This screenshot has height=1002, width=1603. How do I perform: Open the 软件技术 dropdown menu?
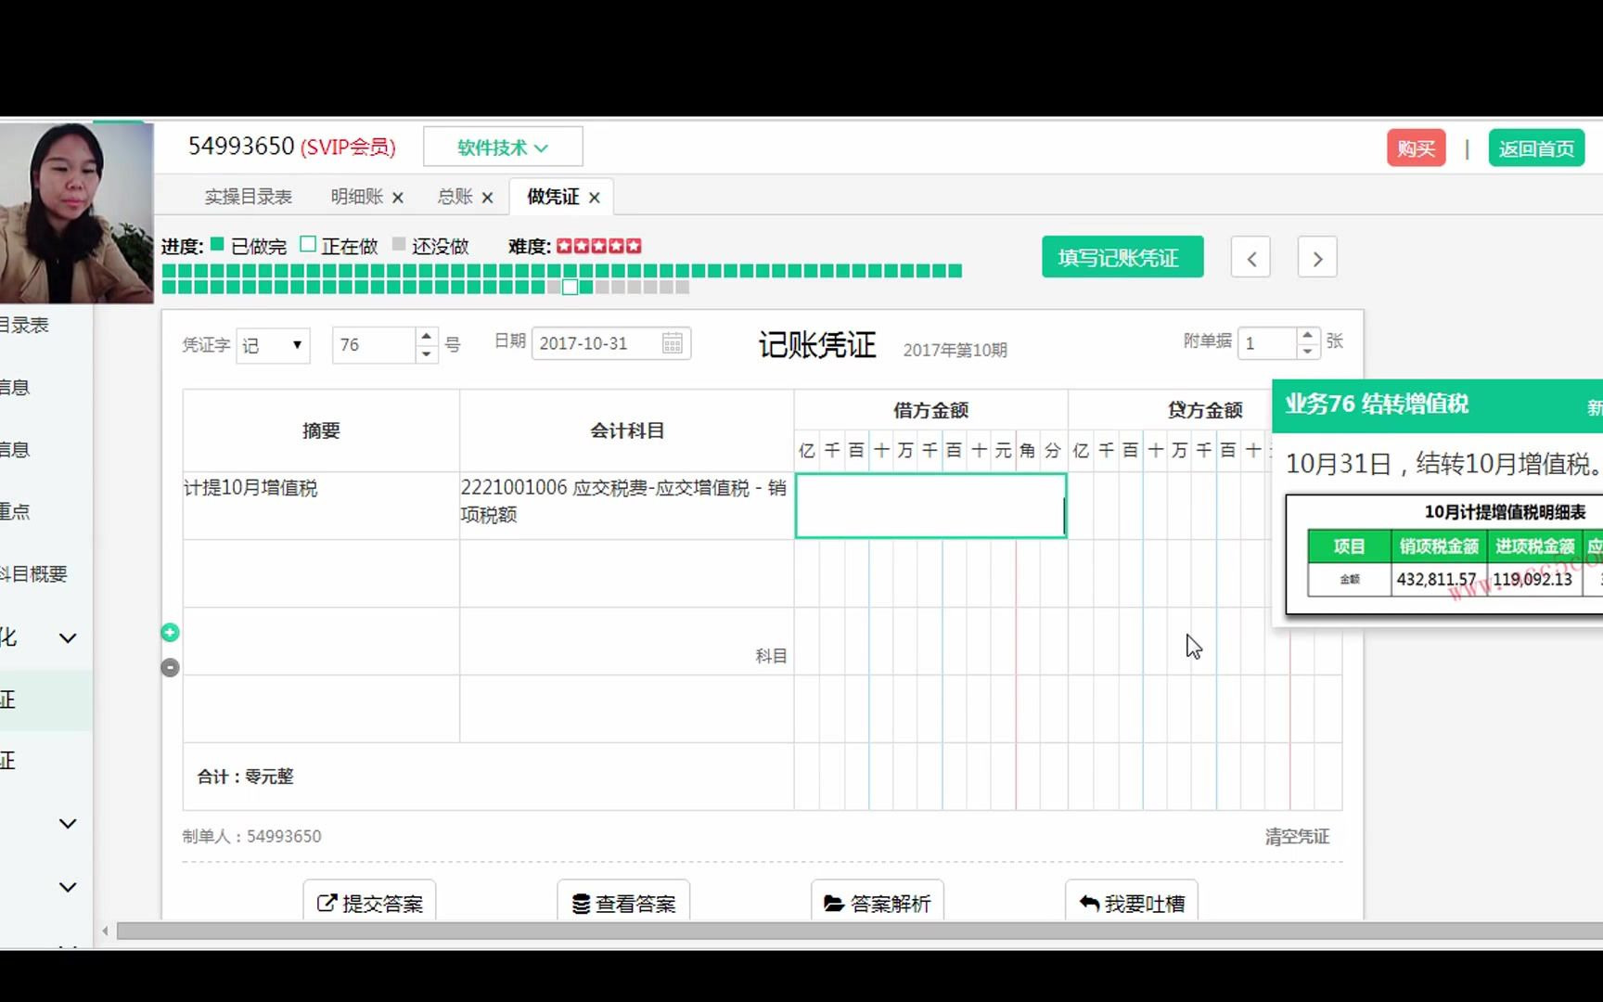click(x=503, y=148)
